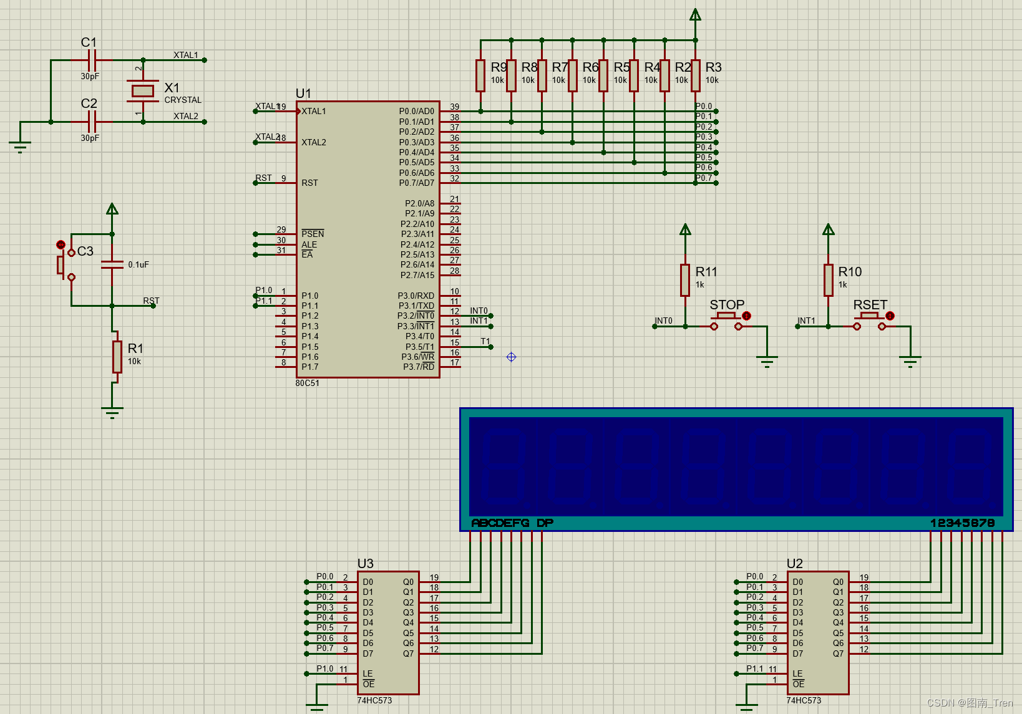This screenshot has width=1022, height=714.
Task: Click the 0.1uF value text of C3
Action: coord(139,264)
